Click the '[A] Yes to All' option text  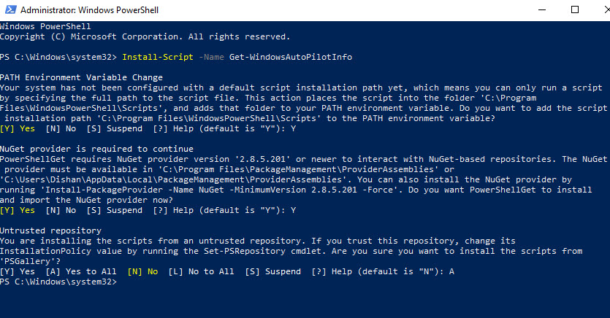coord(81,271)
